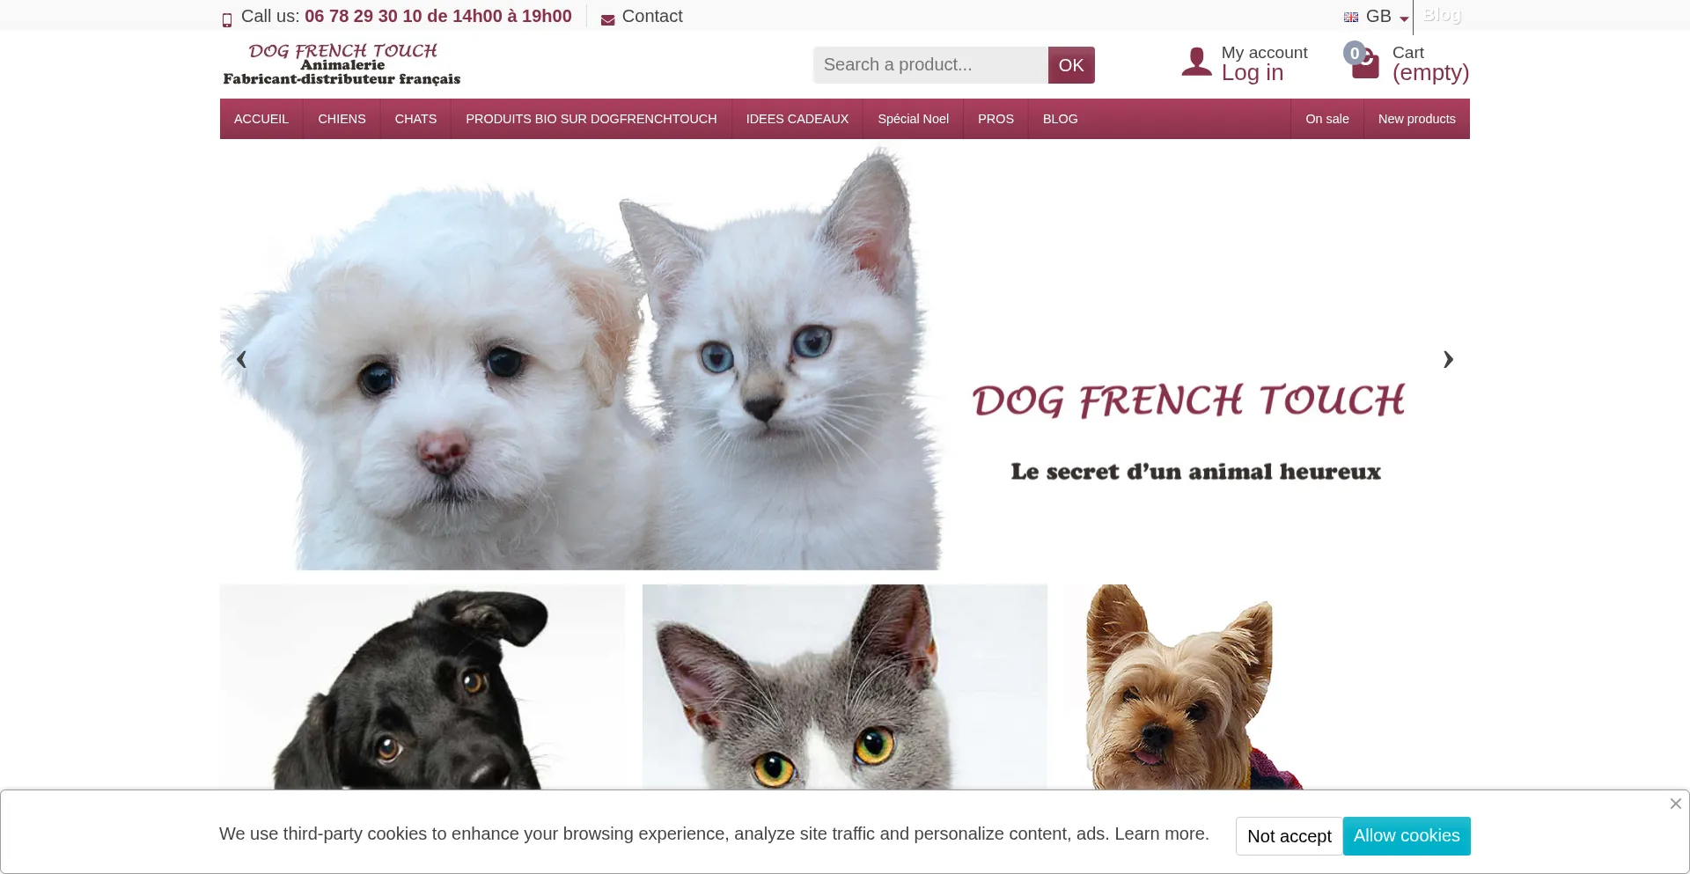Open the Log in link
This screenshot has height=874, width=1690.
[x=1252, y=73]
